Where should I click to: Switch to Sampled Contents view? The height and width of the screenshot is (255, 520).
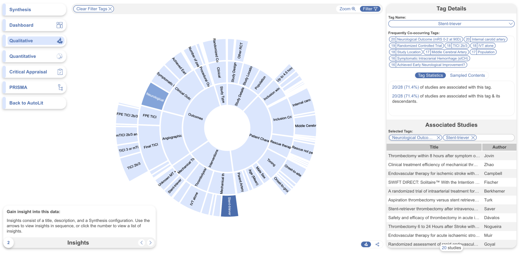tap(467, 75)
